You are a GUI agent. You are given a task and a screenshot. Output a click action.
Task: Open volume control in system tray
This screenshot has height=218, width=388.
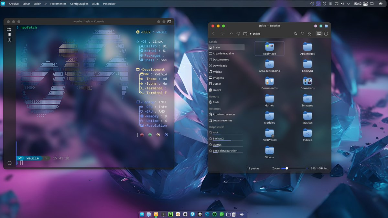click(x=342, y=4)
